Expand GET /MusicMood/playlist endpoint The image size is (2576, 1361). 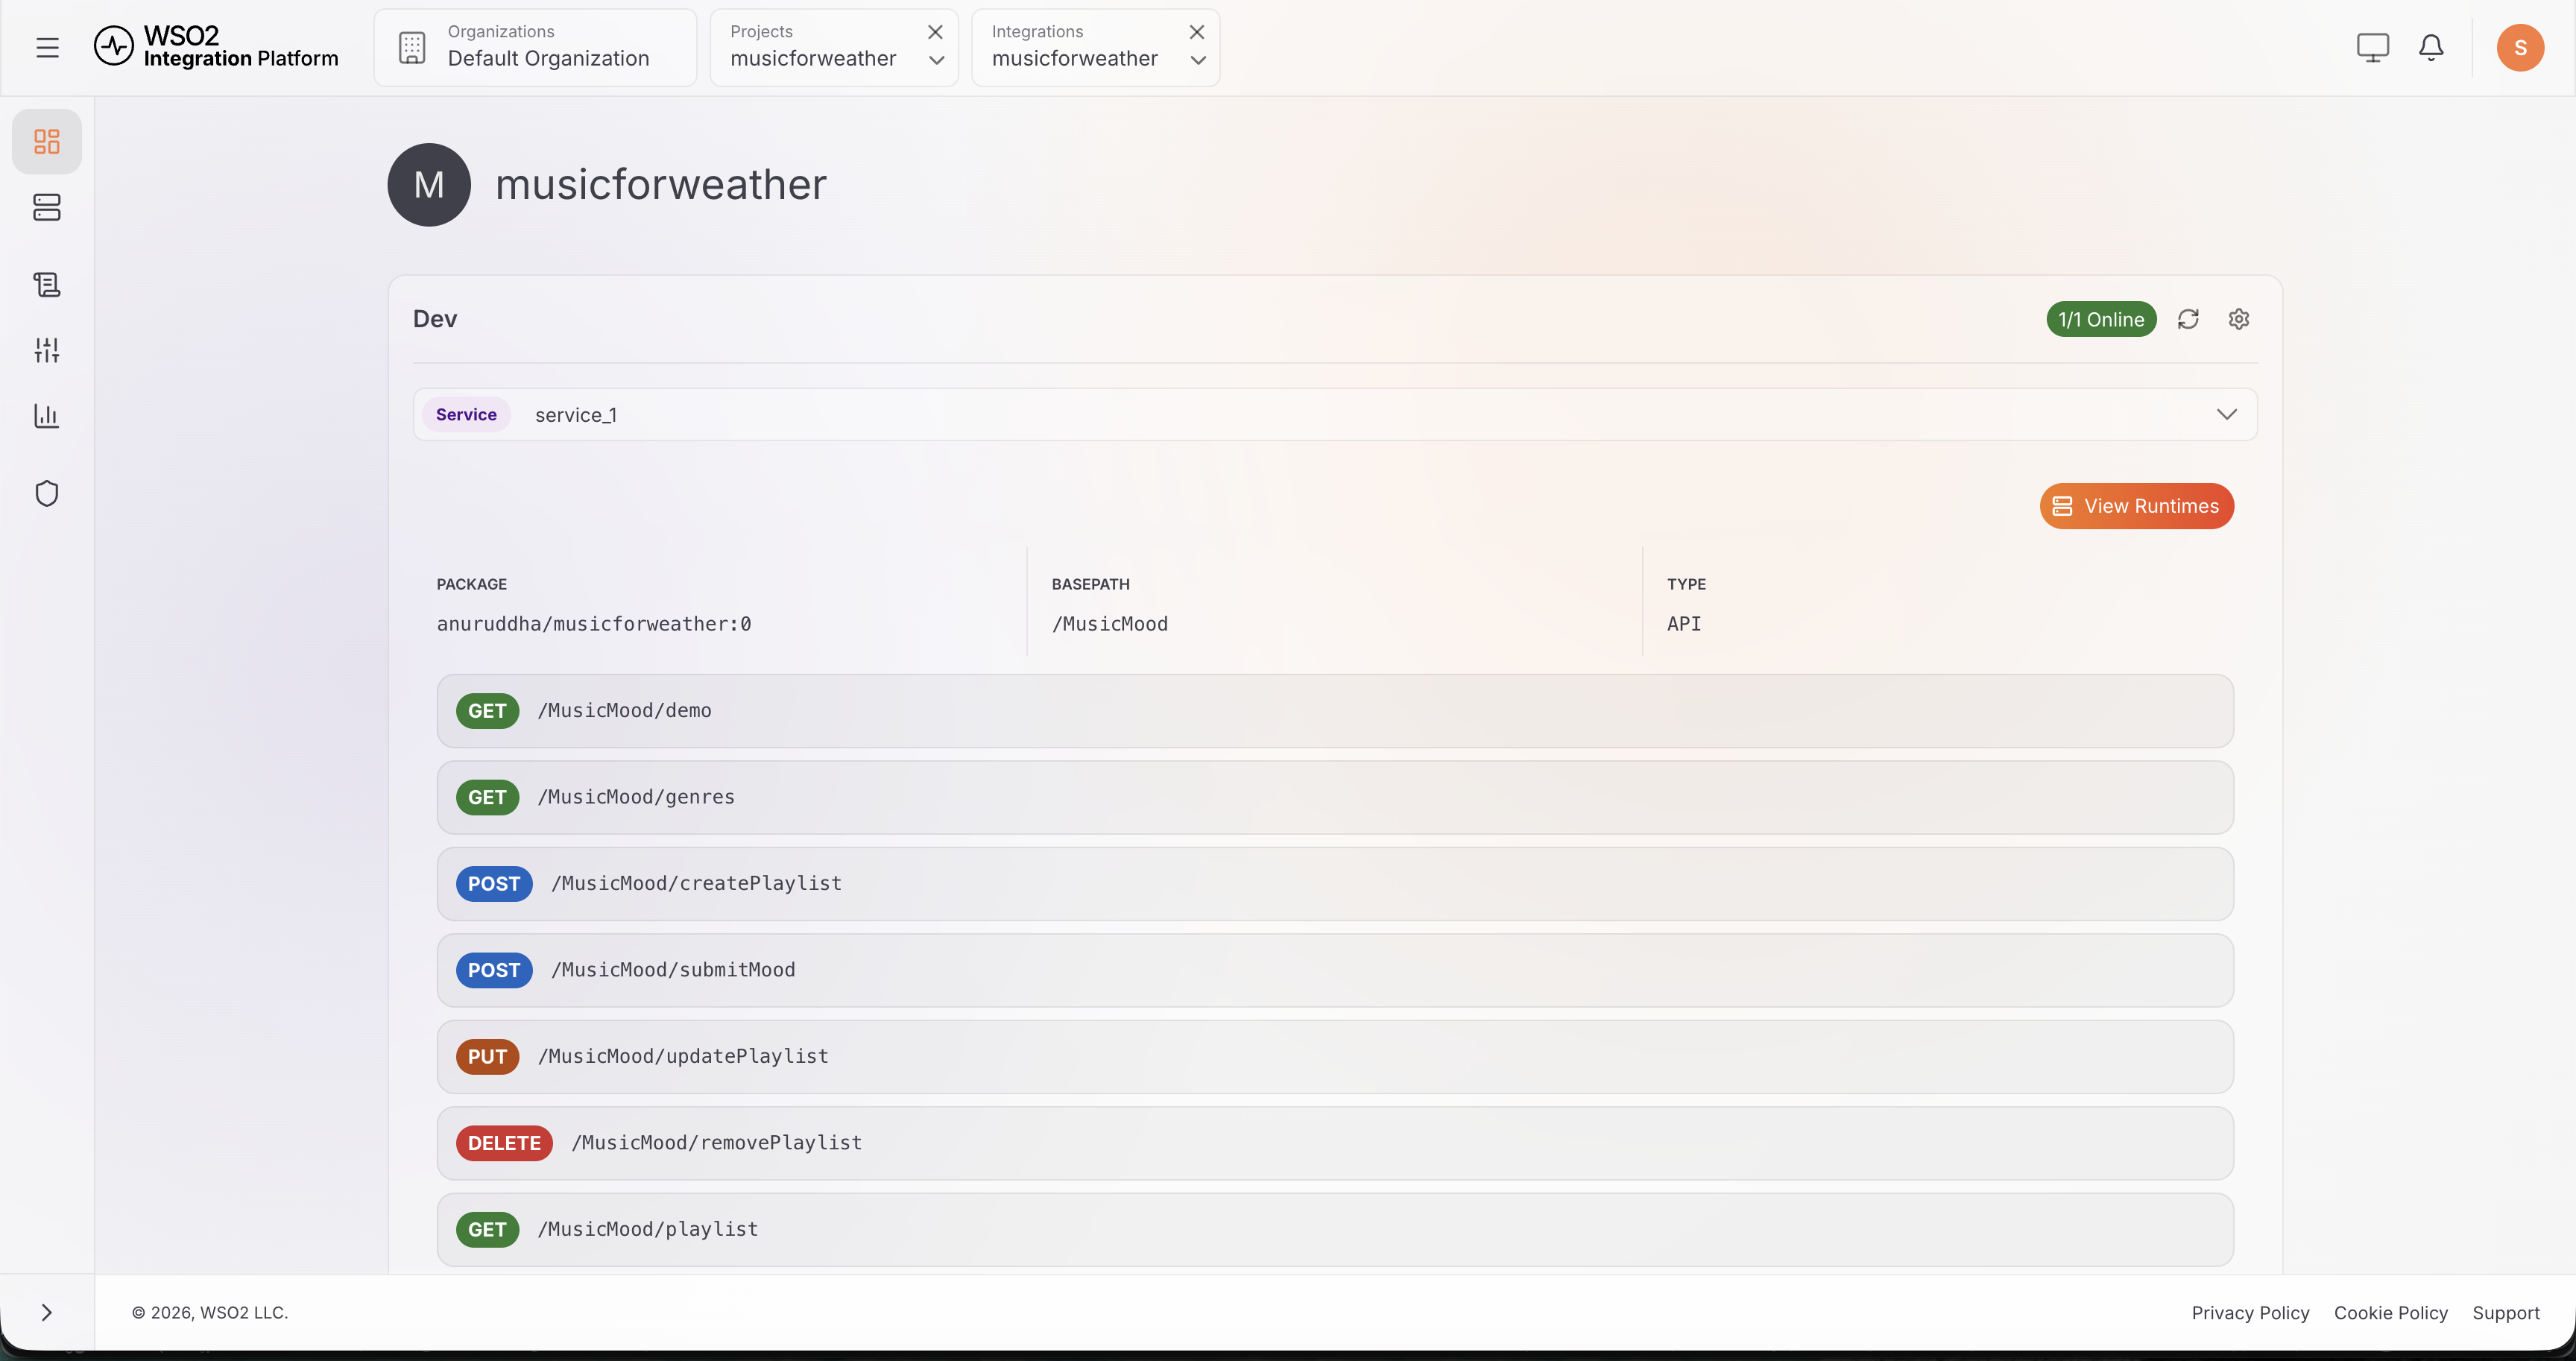click(x=1335, y=1230)
